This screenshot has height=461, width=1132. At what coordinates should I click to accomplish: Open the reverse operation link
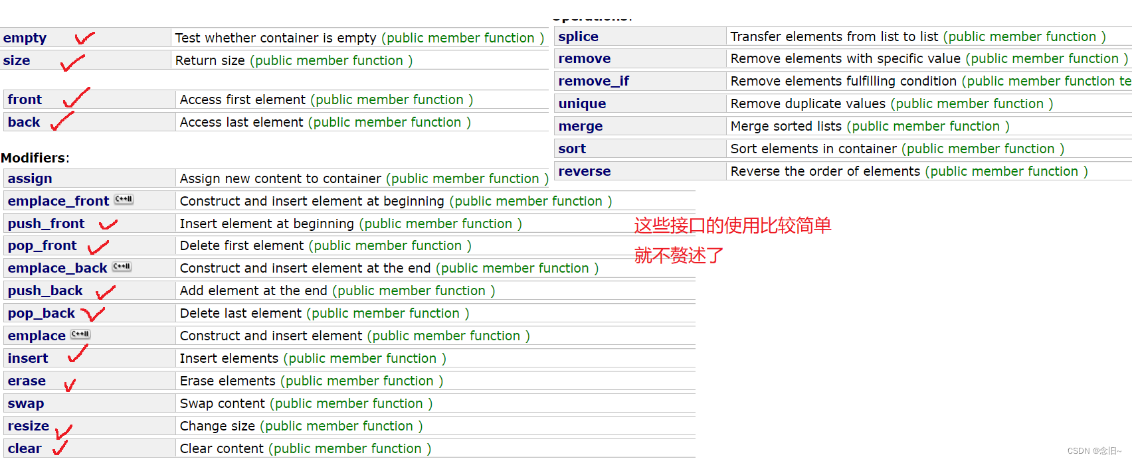pyautogui.click(x=585, y=171)
